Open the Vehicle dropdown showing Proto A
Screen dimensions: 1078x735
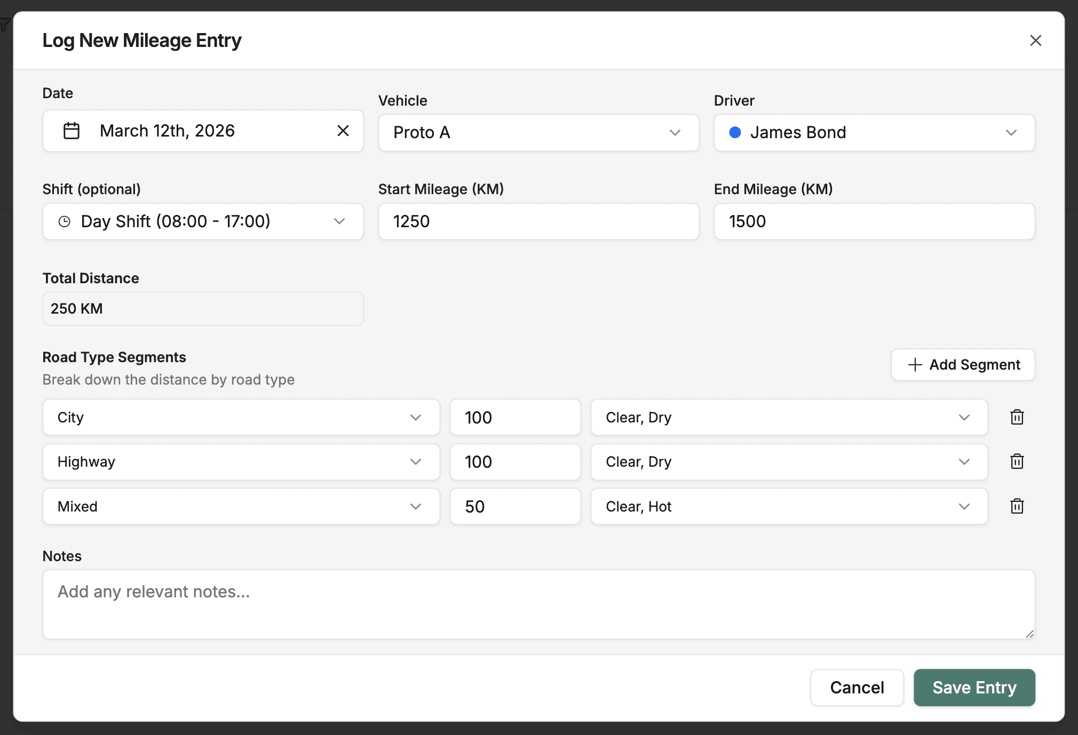tap(538, 132)
